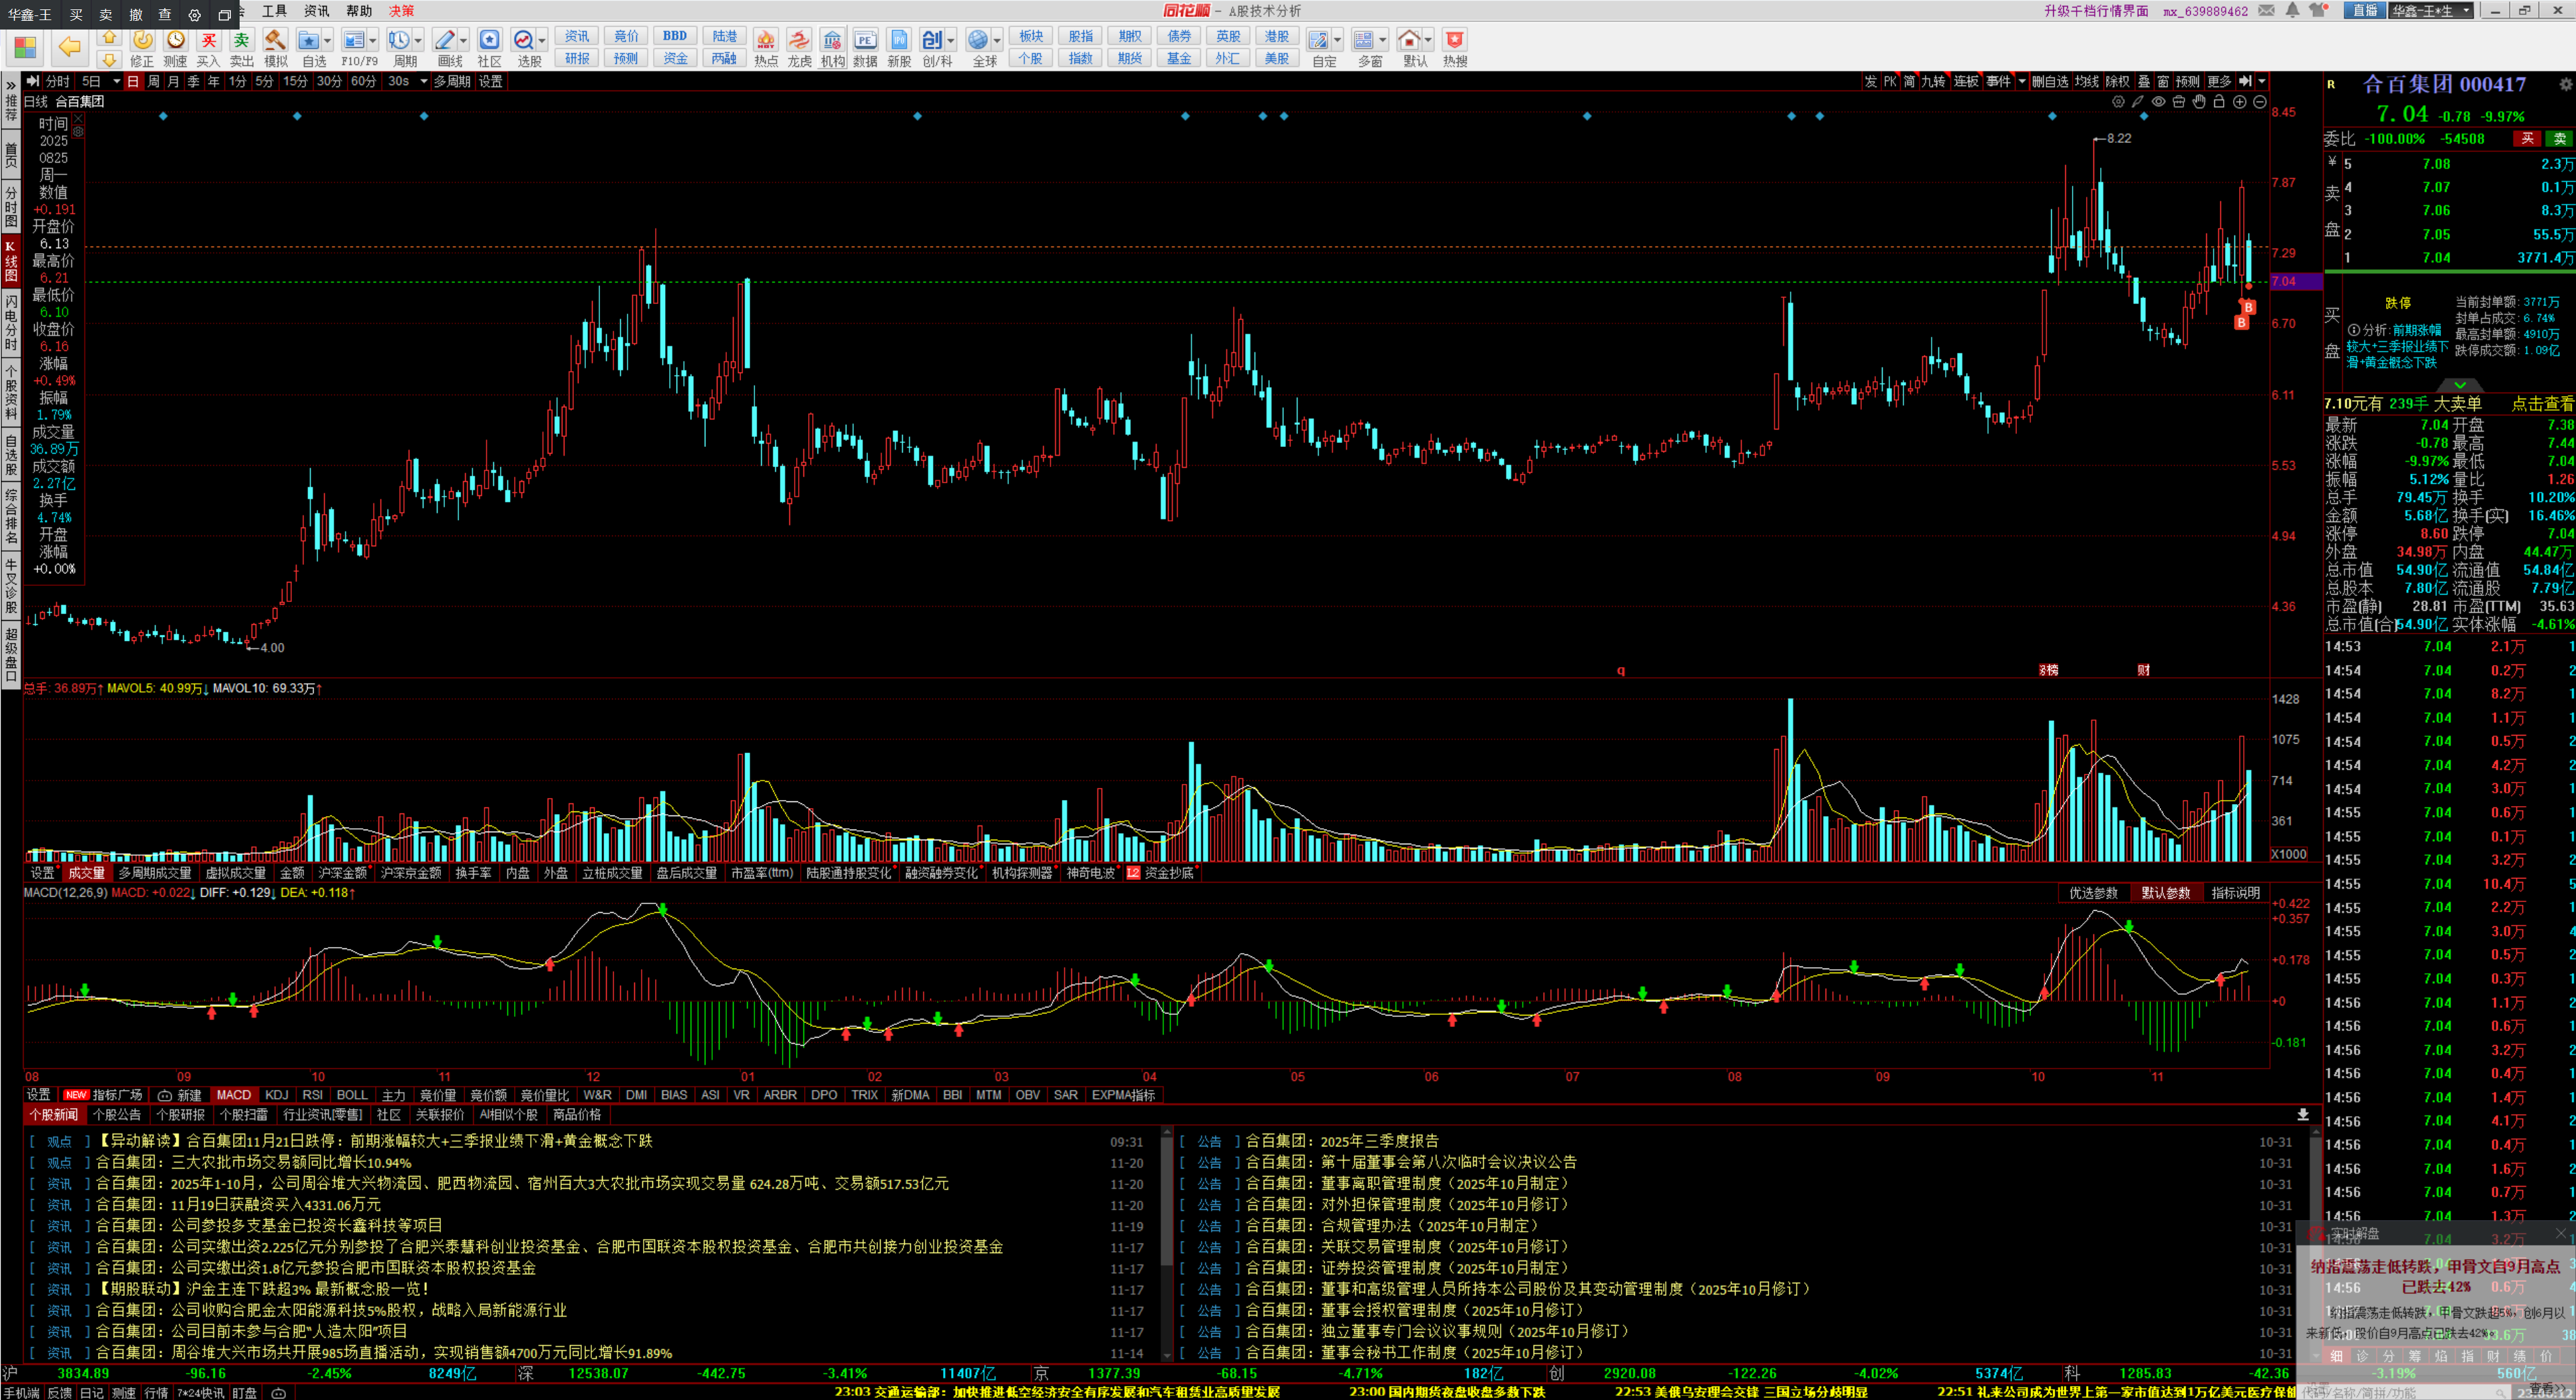Click the 热点 flame icon
The image size is (2576, 1400).
pos(765,40)
